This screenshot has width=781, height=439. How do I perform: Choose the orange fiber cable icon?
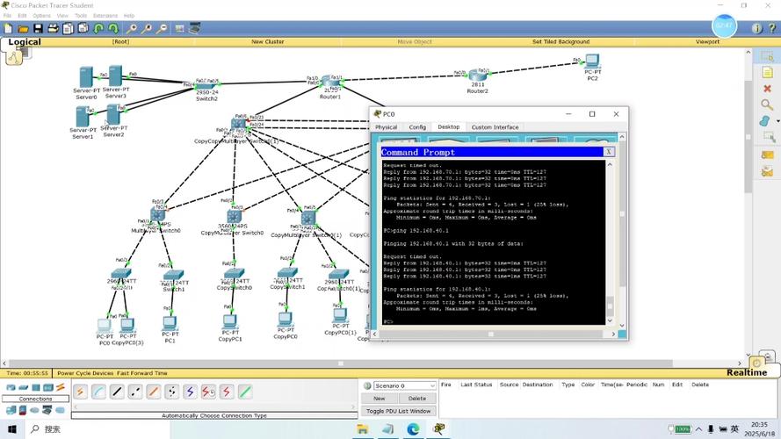click(x=154, y=392)
